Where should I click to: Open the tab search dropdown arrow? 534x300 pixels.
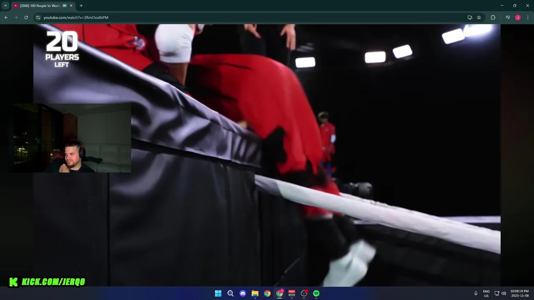[x=5, y=5]
